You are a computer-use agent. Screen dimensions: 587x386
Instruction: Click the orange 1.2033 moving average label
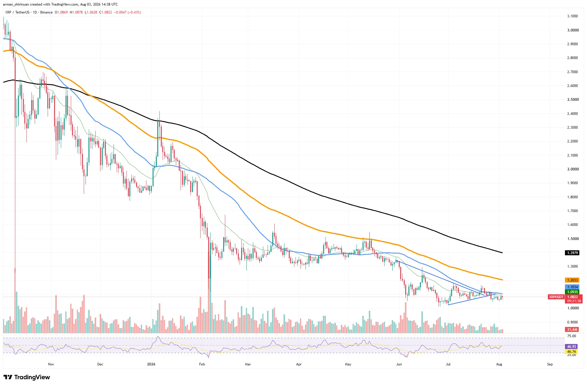(572, 280)
